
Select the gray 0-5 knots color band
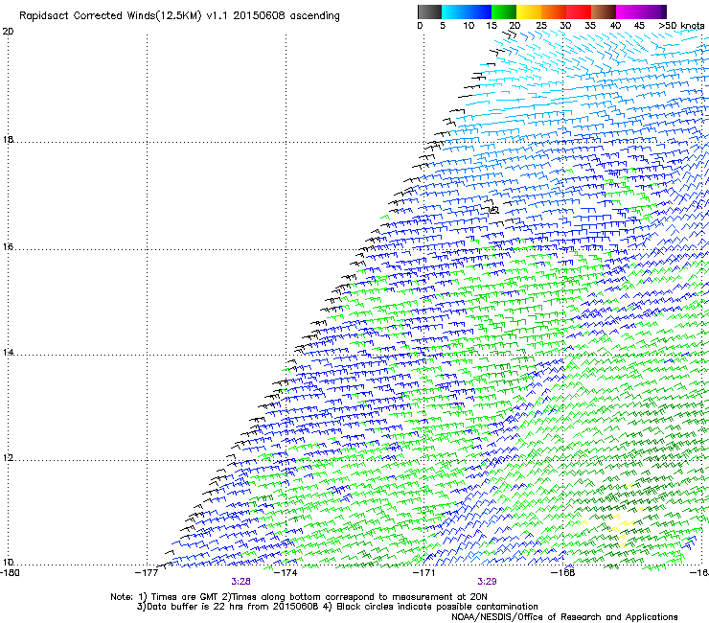(429, 12)
